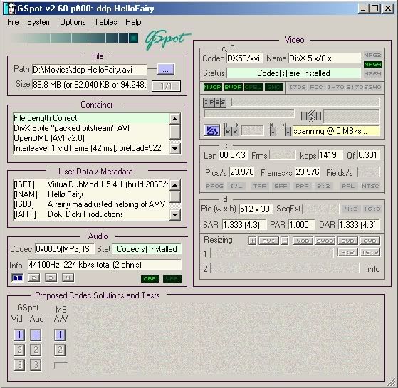Click the S240 colorimetry indicator
This screenshot has width=398, height=388.
pos(372,88)
